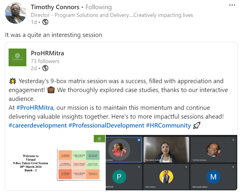
Task: Open the ProHRMitra page name link
Action: coord(47,53)
